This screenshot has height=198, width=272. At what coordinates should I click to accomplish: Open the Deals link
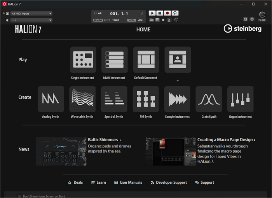[75, 182]
